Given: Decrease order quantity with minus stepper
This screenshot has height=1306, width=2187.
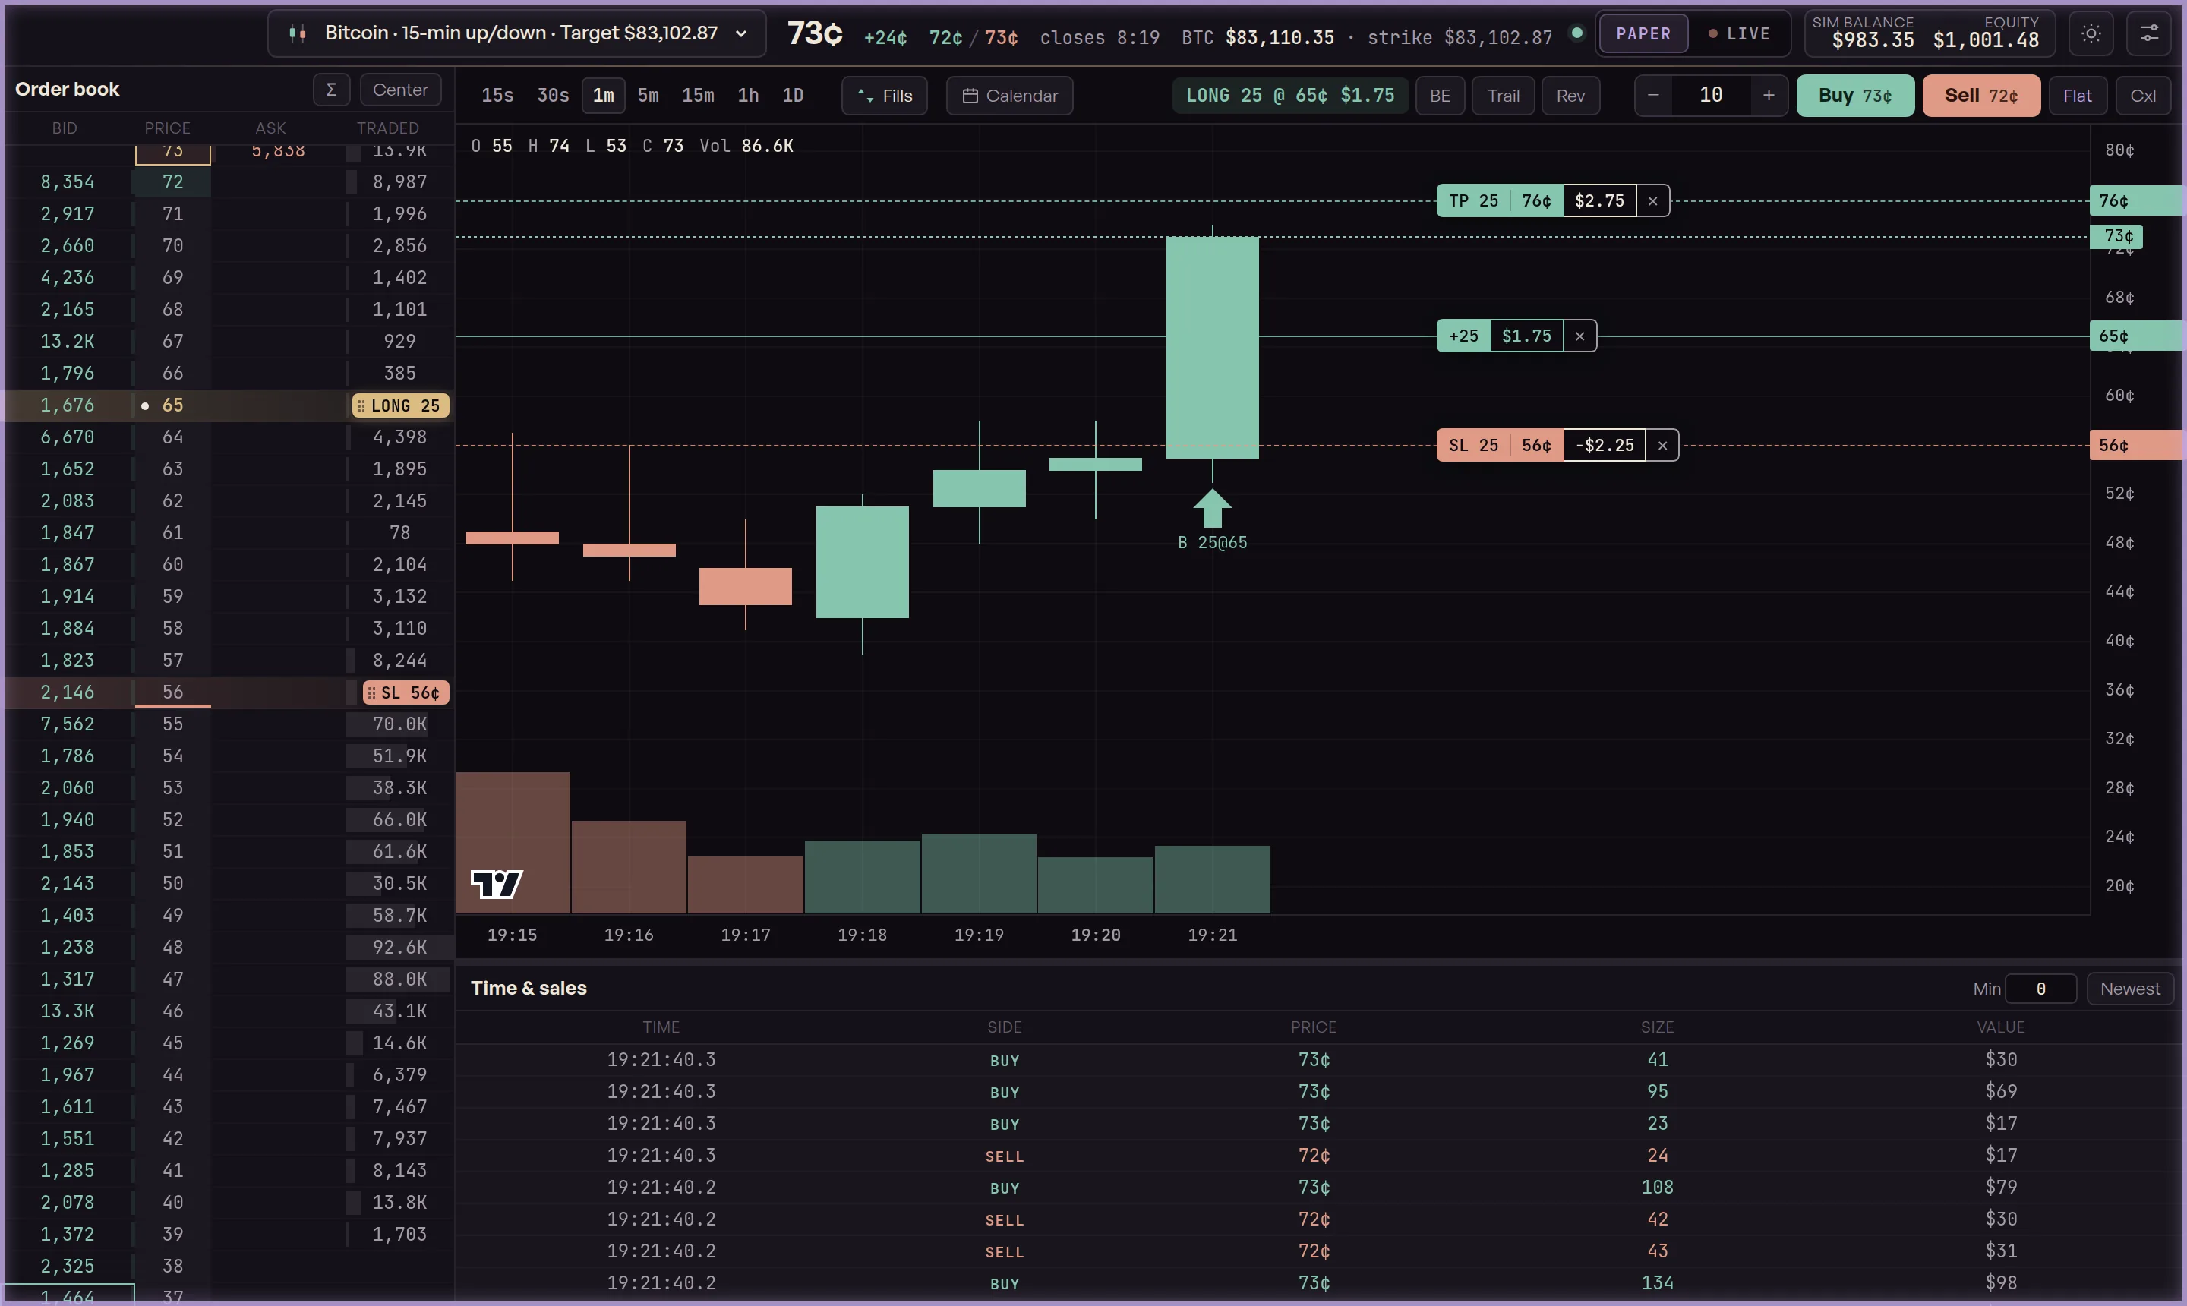Looking at the screenshot, I should (x=1654, y=96).
